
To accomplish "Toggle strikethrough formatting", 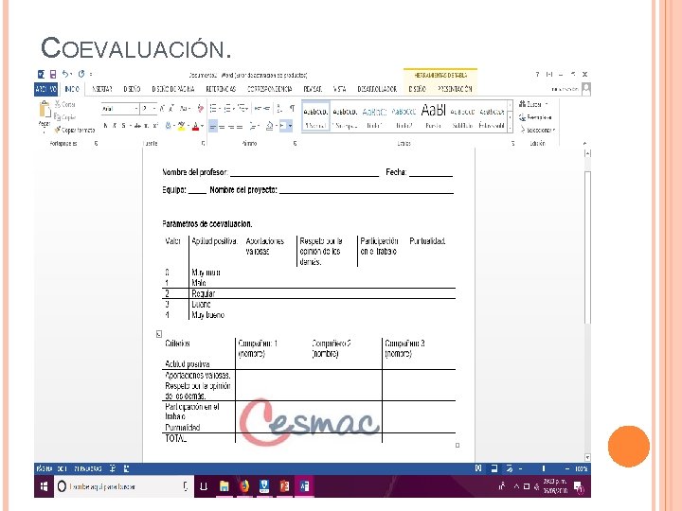I will point(138,126).
